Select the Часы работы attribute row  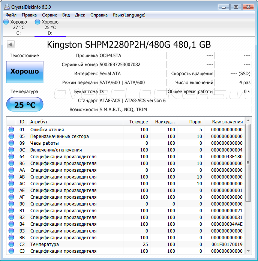tap(126, 143)
